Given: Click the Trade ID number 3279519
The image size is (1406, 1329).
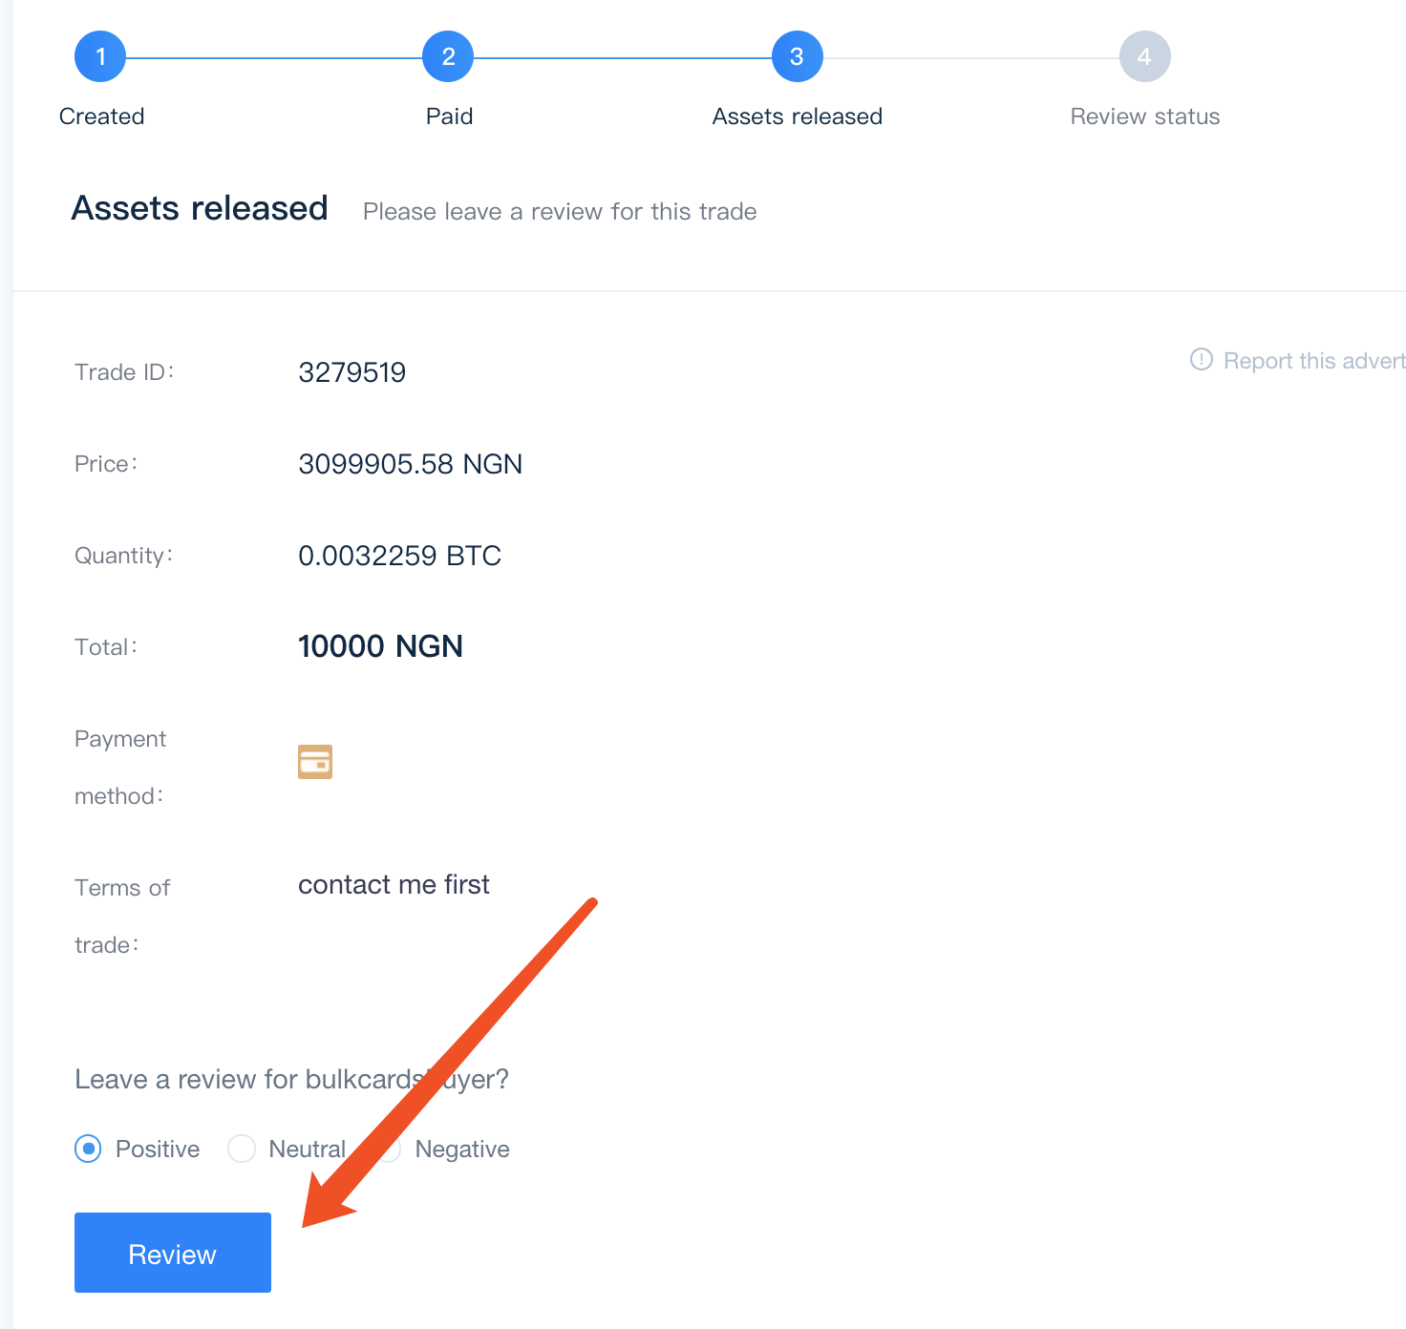Looking at the screenshot, I should coord(351,372).
